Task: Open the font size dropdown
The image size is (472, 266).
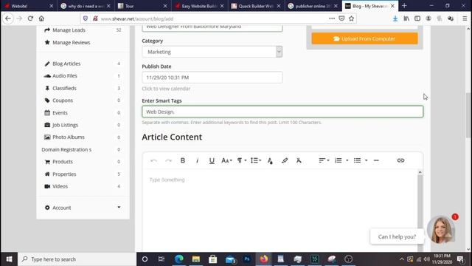Action: click(226, 160)
